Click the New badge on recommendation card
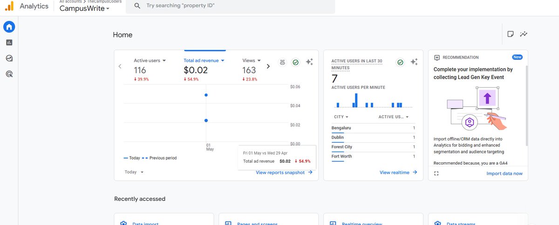The image size is (559, 225). pyautogui.click(x=517, y=57)
